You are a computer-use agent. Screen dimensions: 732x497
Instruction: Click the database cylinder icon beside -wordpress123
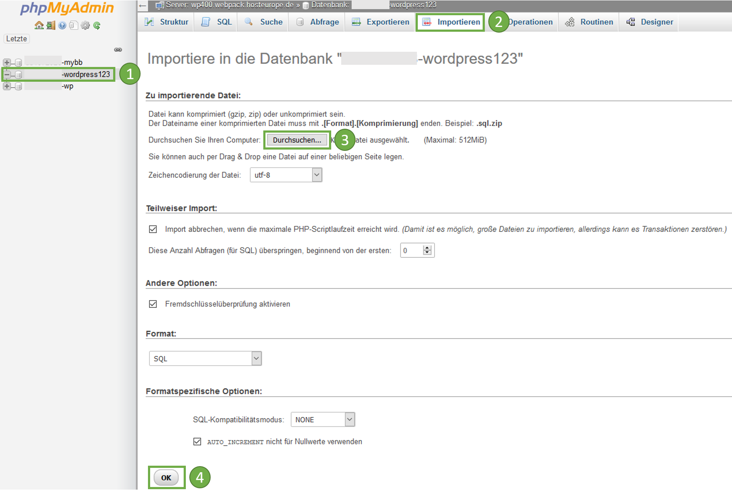tap(18, 74)
